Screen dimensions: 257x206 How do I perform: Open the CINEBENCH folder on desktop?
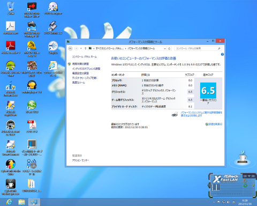(32, 185)
